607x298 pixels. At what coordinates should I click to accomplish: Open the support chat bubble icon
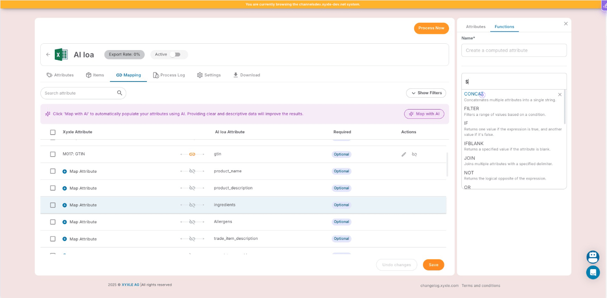point(593,272)
